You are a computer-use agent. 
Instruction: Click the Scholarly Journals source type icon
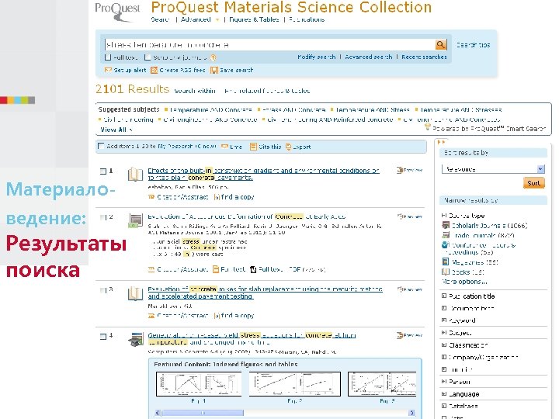(x=446, y=225)
